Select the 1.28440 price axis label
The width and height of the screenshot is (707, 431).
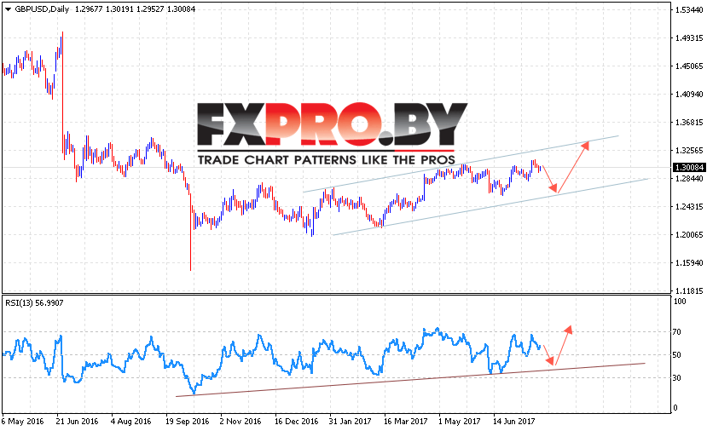(x=689, y=179)
